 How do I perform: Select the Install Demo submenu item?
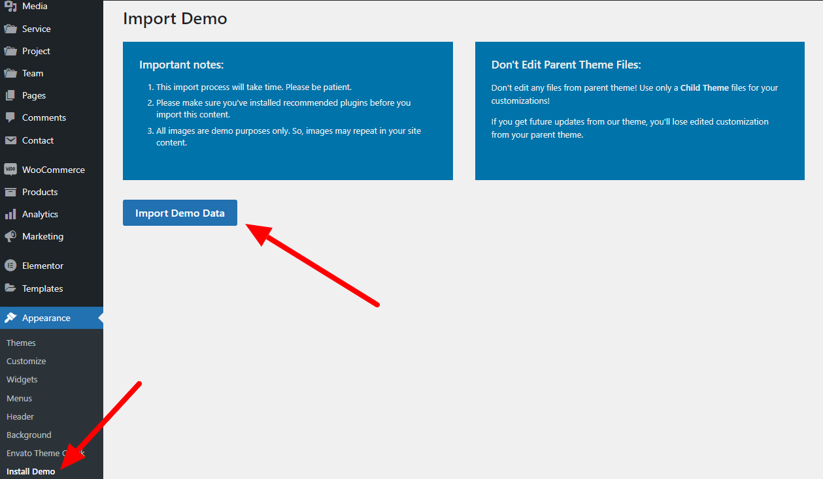31,471
